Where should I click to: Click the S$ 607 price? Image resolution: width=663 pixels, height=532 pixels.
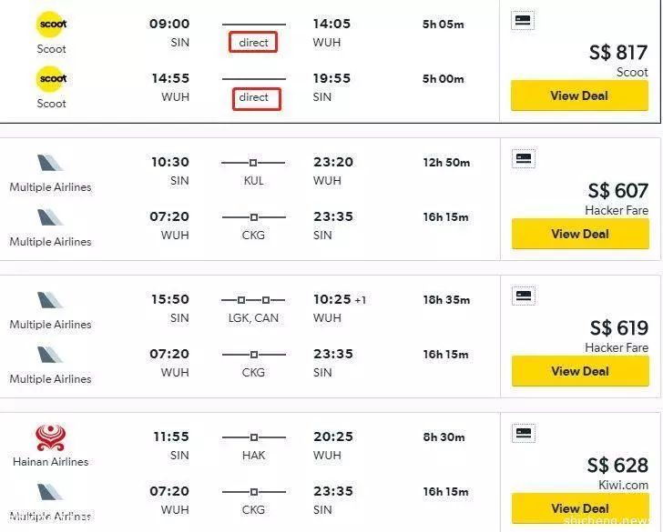(617, 191)
